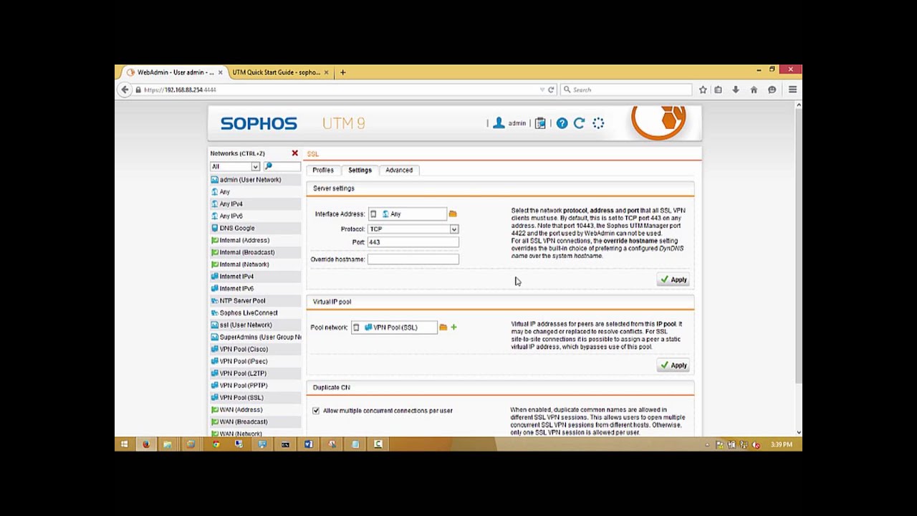This screenshot has width=917, height=516.
Task: Switch to the Advanced tab
Action: tap(399, 170)
